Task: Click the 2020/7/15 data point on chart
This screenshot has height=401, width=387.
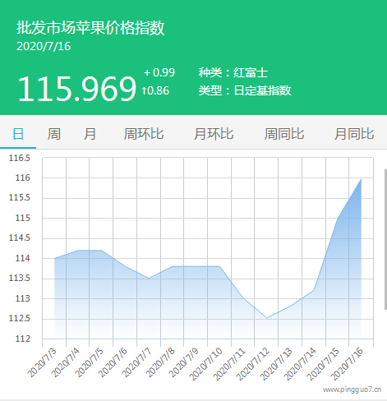Action: 338,219
